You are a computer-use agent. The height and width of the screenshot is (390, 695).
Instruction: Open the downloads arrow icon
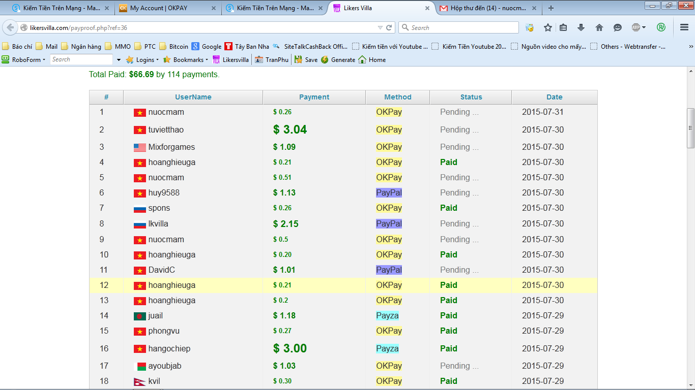pyautogui.click(x=581, y=27)
